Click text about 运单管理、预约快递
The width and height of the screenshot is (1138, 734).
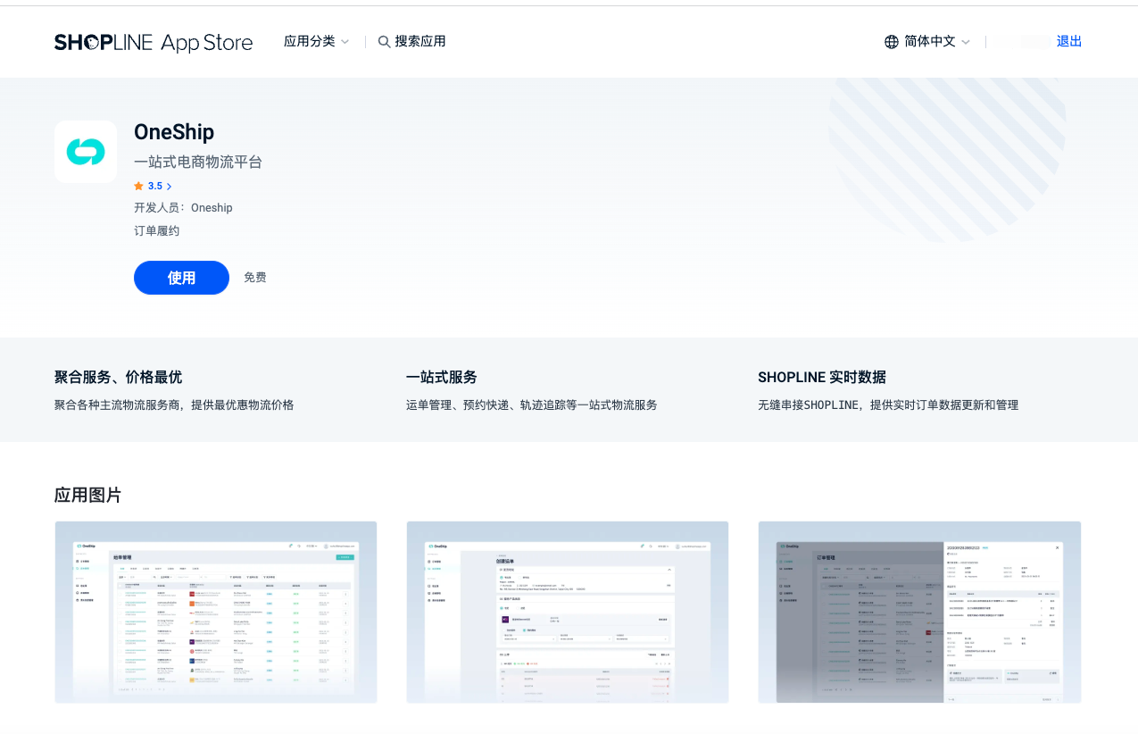point(532,405)
